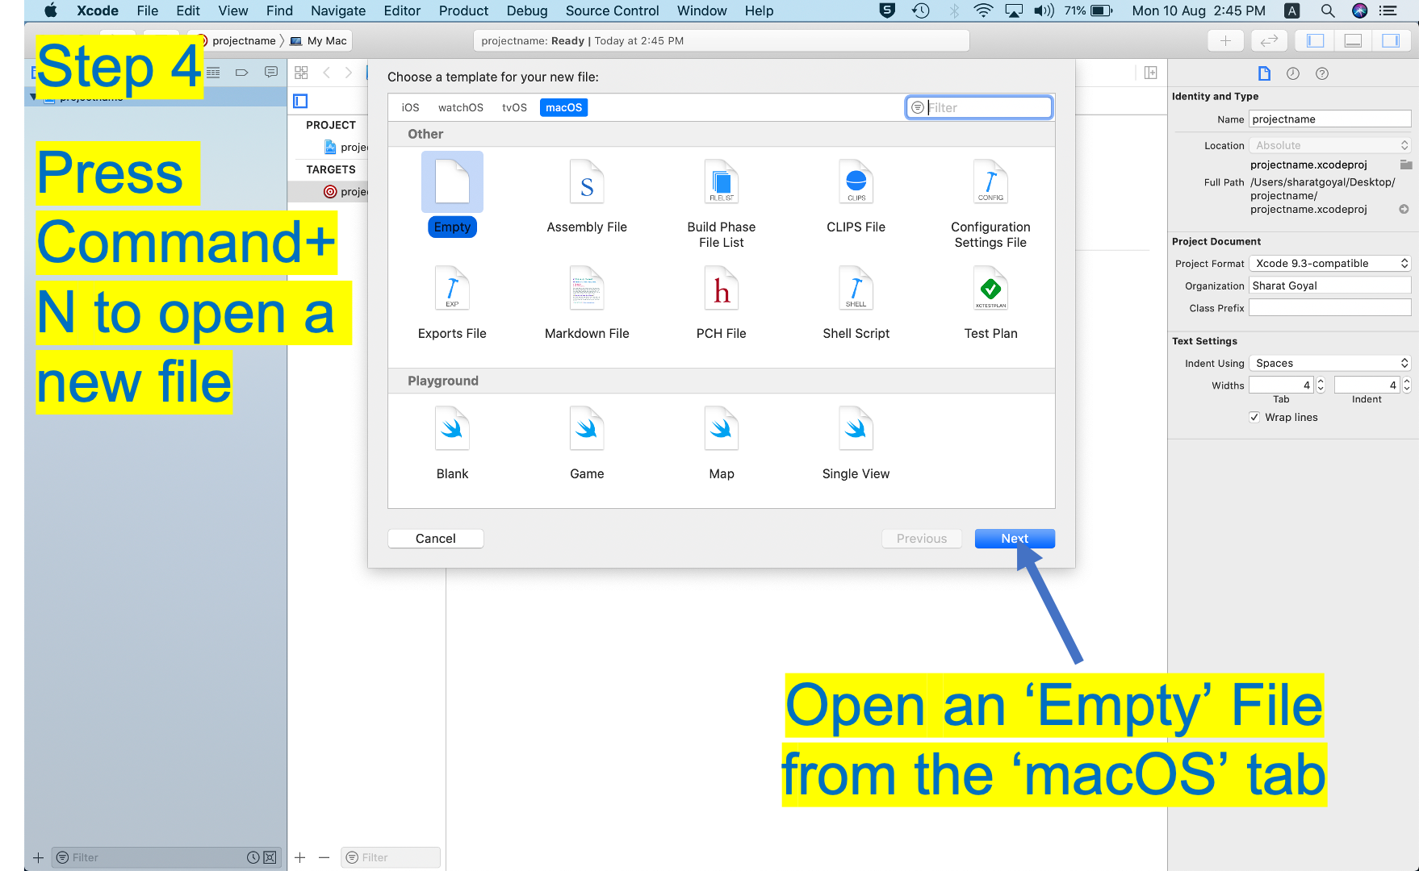This screenshot has width=1419, height=871.
Task: Adjust the Tab width stepper
Action: [x=1321, y=385]
